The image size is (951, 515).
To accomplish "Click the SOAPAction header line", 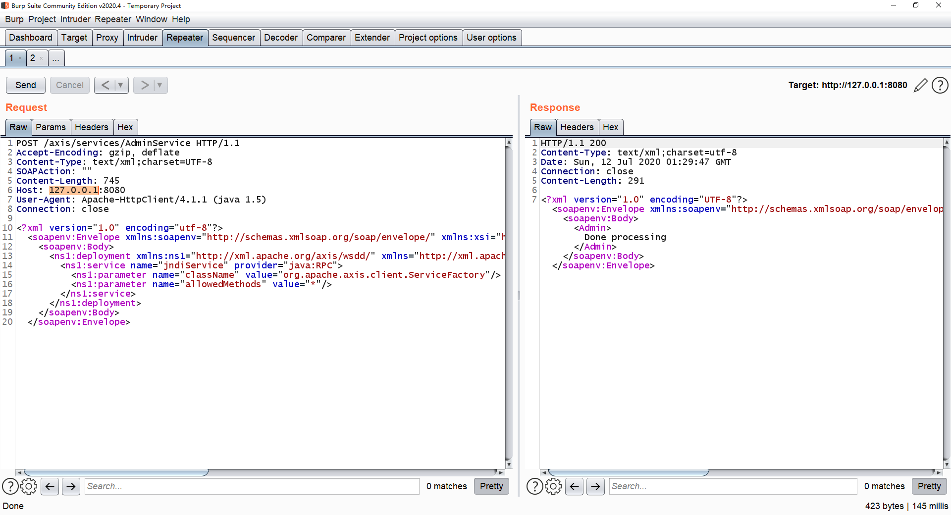I will tap(54, 171).
